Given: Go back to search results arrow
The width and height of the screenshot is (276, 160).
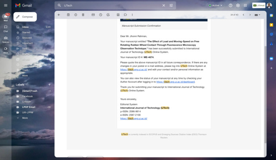Looking at the screenshot, I should tap(59, 15).
